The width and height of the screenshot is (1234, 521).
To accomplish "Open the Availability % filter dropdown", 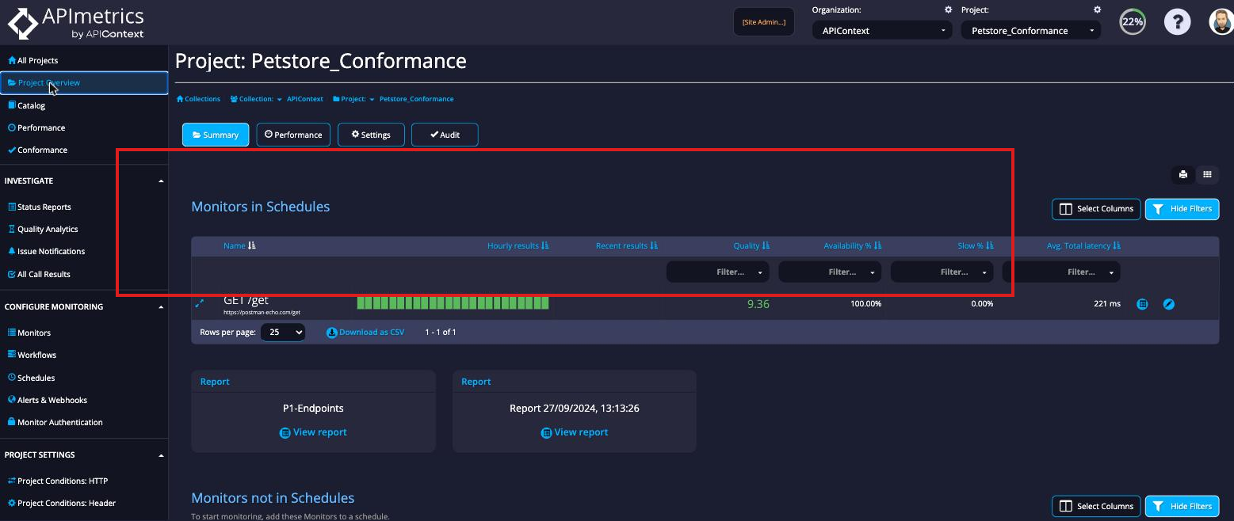I will pyautogui.click(x=830, y=272).
